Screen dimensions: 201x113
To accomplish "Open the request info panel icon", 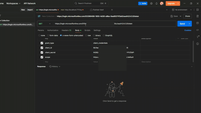I will pyautogui.click(x=197, y=44).
